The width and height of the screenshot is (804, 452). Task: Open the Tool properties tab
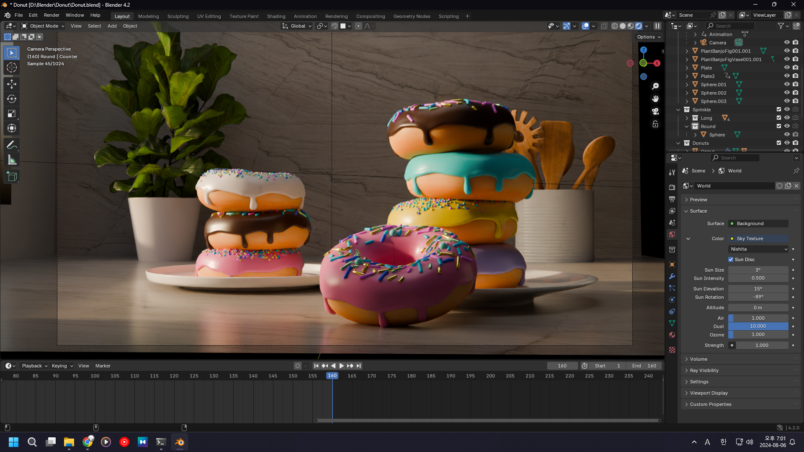672,172
